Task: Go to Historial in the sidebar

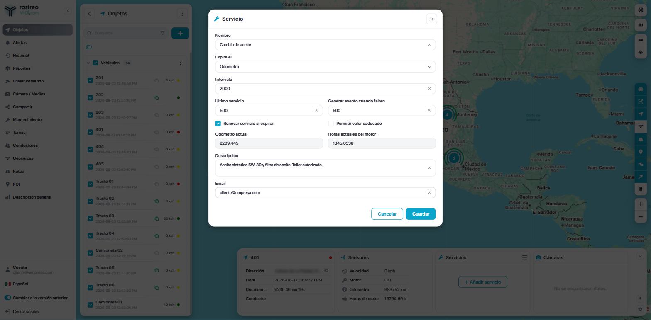Action: [x=38, y=56]
